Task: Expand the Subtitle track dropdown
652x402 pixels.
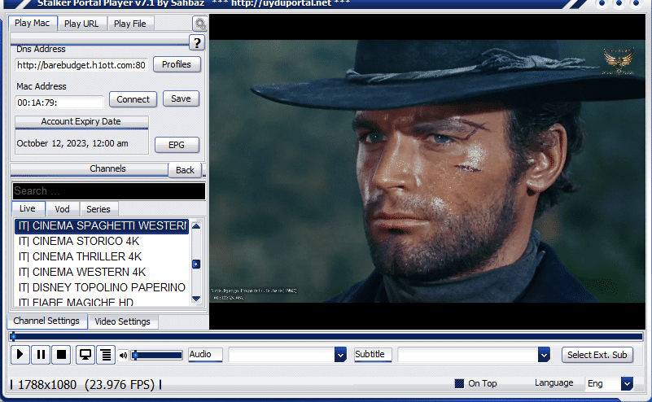Action: coord(544,355)
